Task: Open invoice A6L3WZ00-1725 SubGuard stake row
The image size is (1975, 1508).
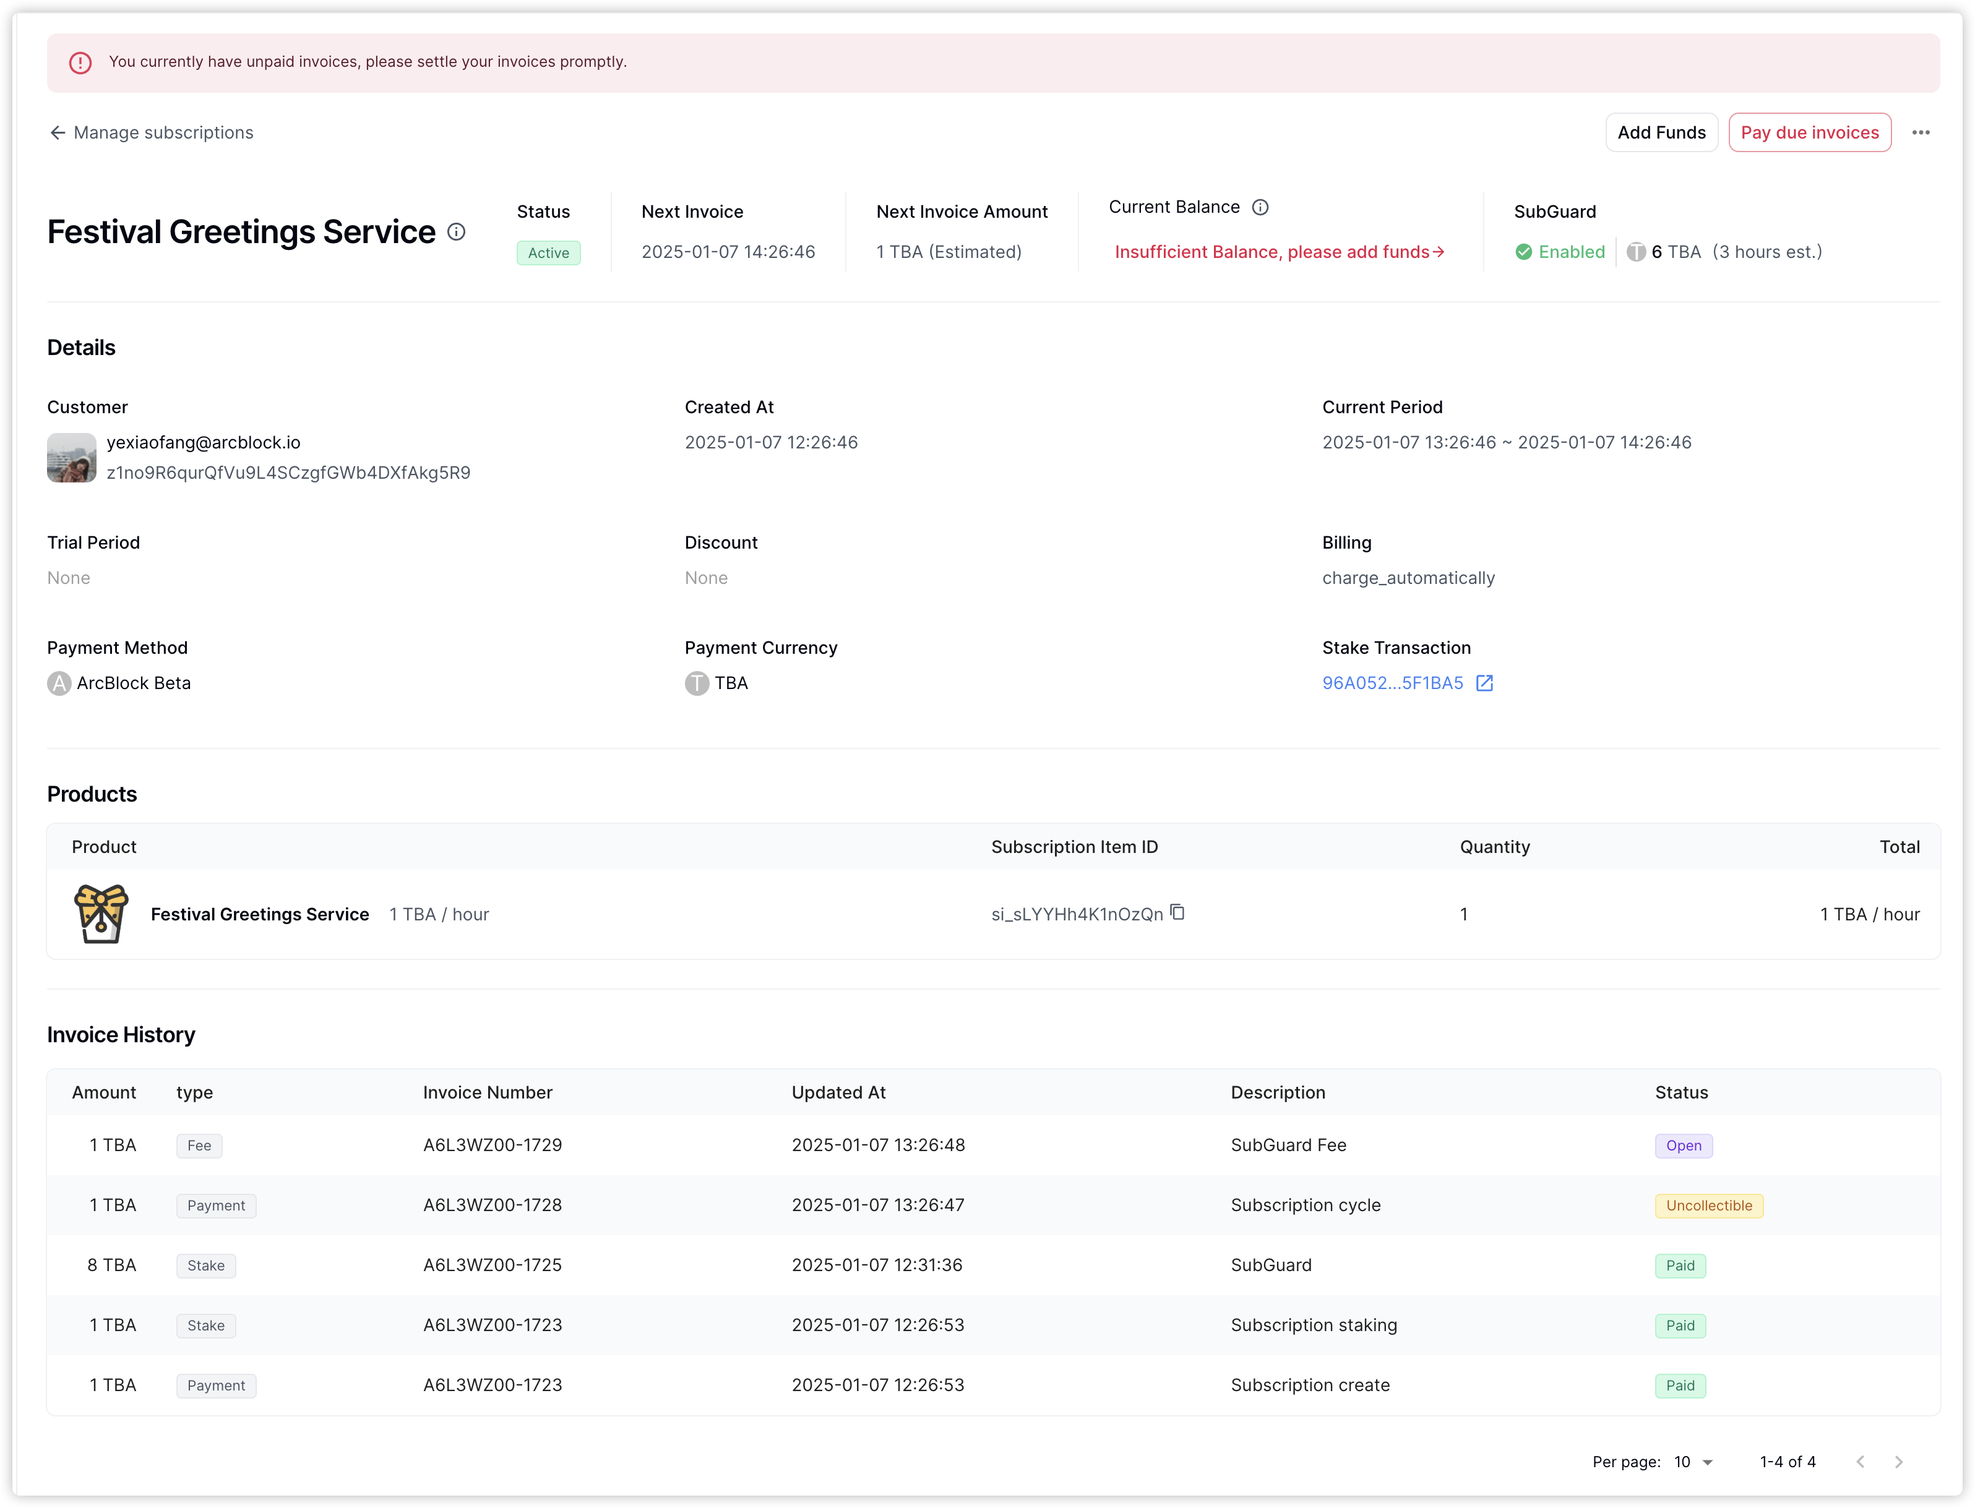Action: (x=492, y=1266)
